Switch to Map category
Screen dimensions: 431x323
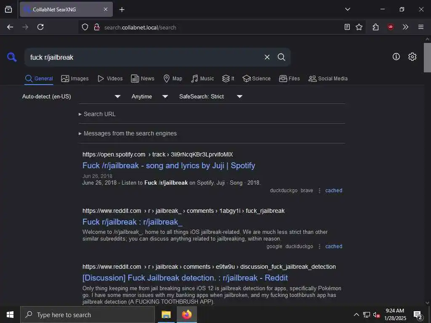(173, 79)
